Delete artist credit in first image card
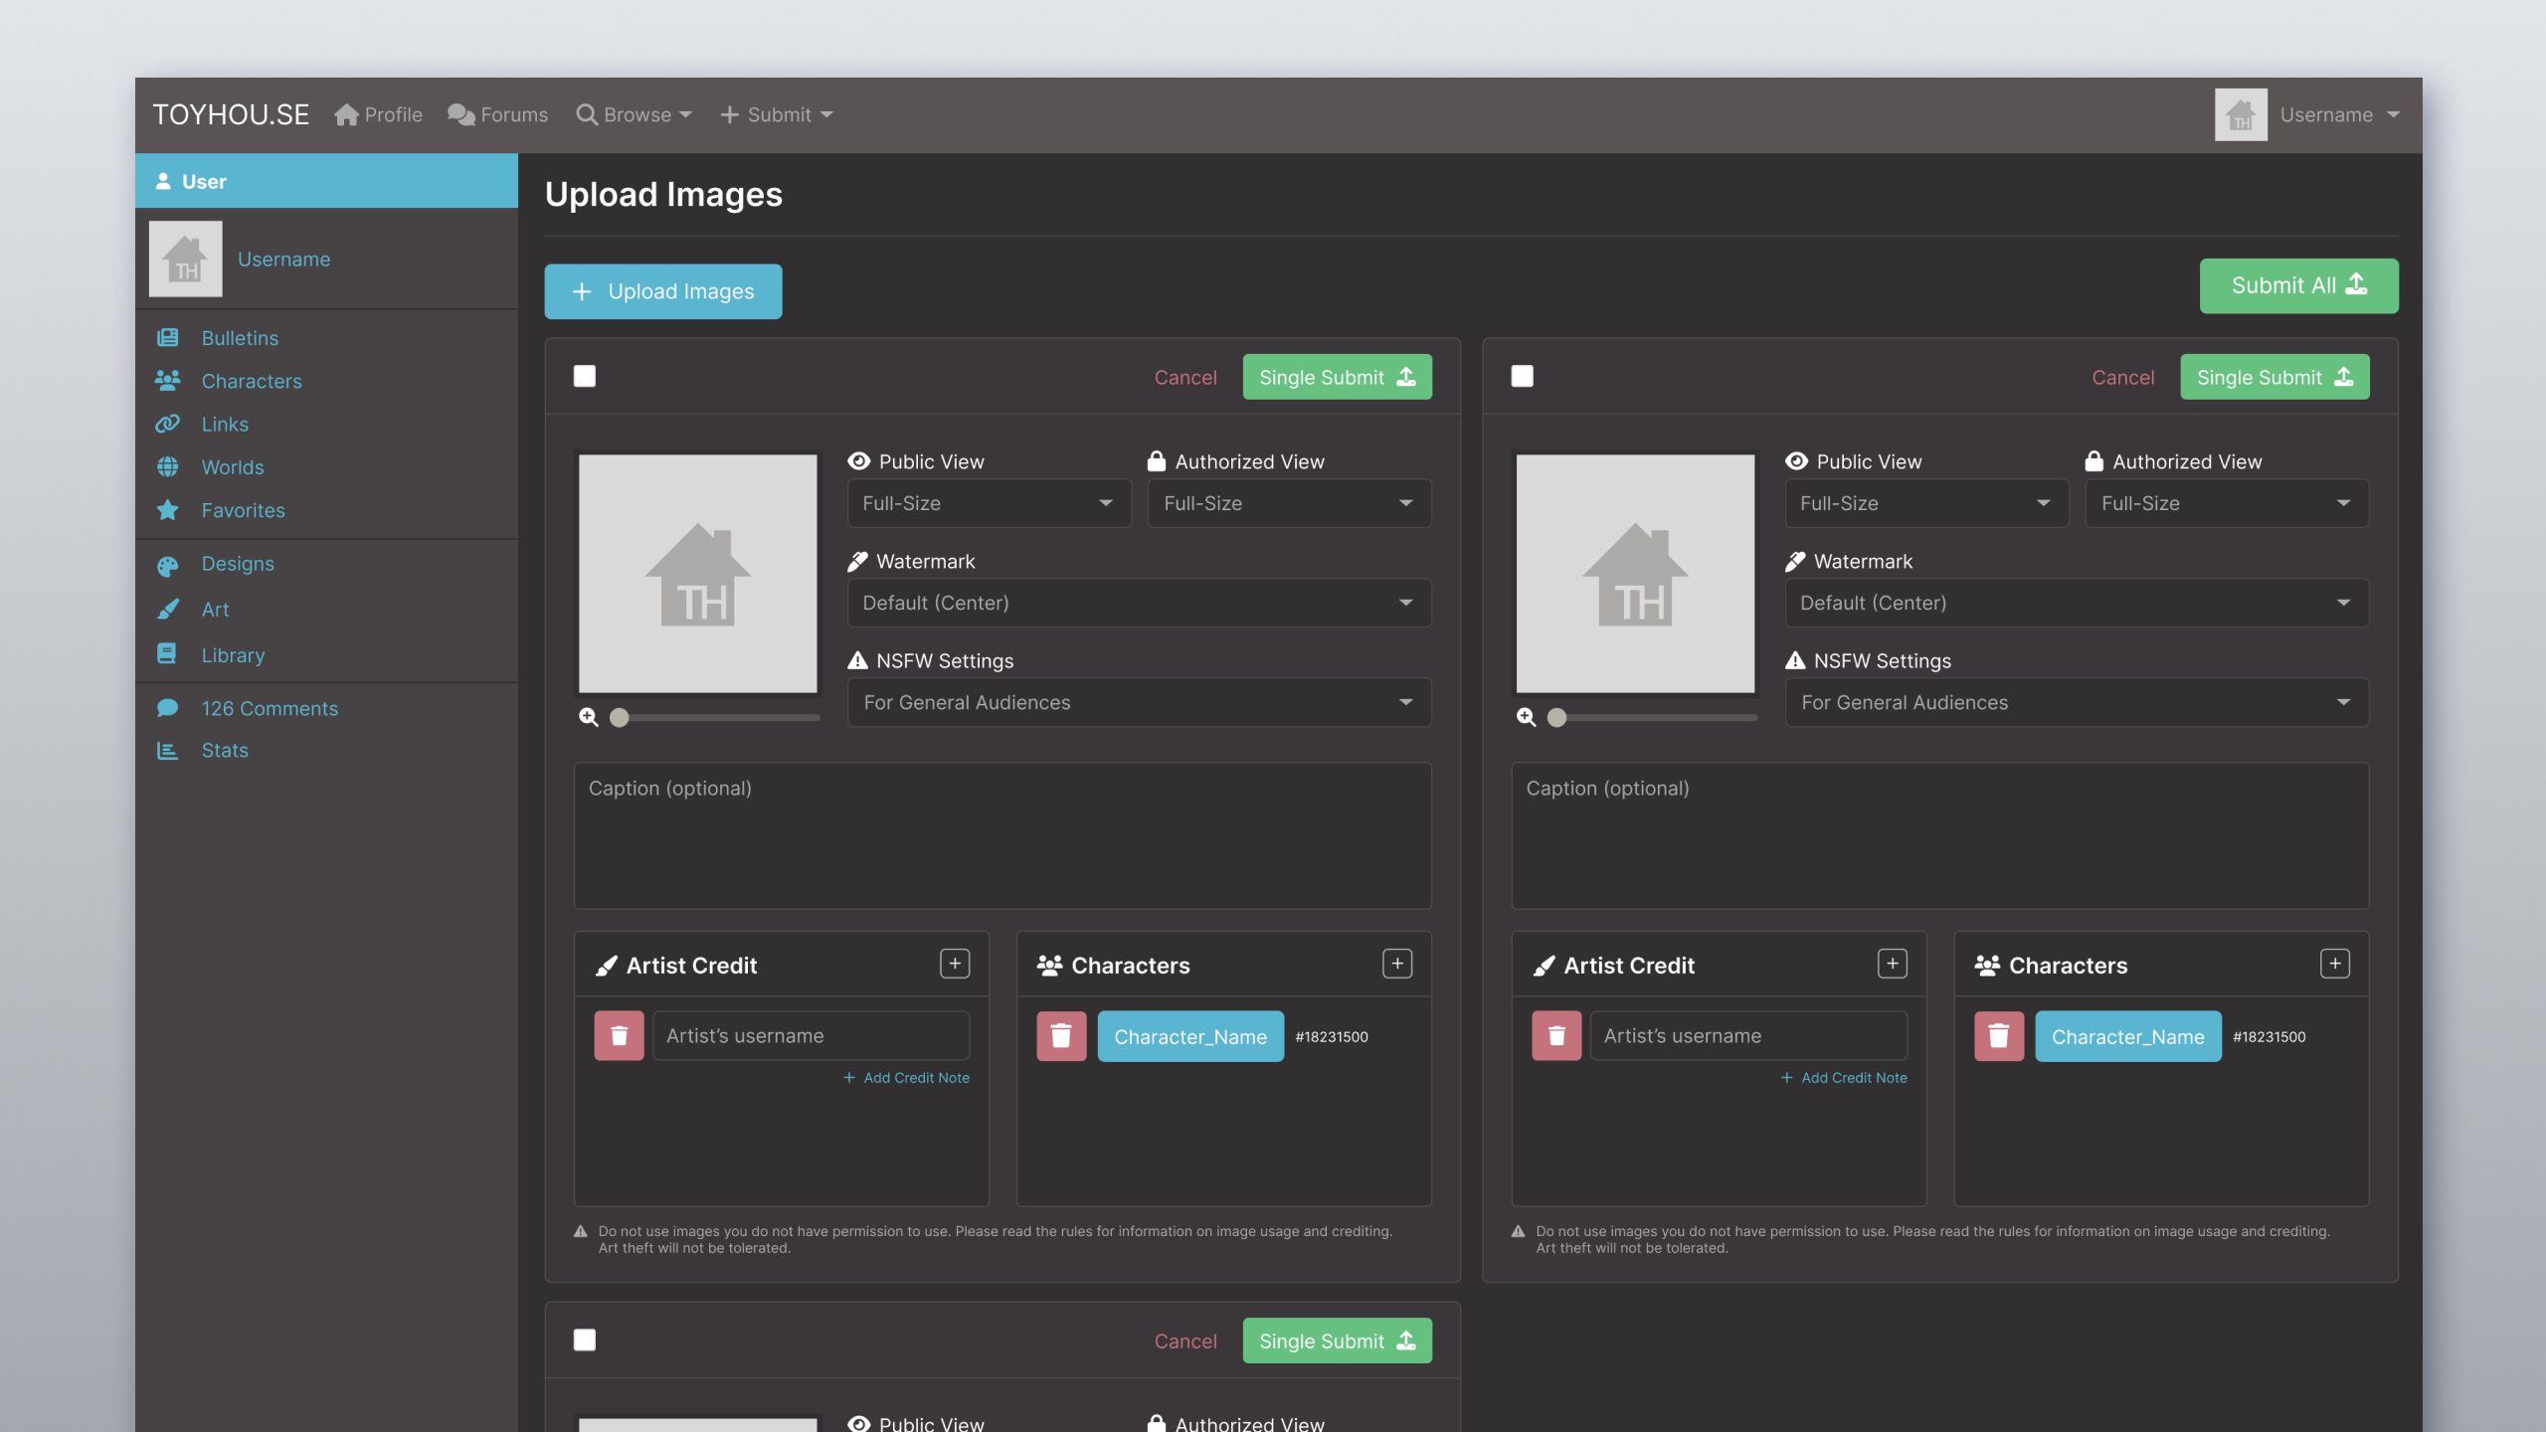The image size is (2546, 1432). pos(619,1036)
